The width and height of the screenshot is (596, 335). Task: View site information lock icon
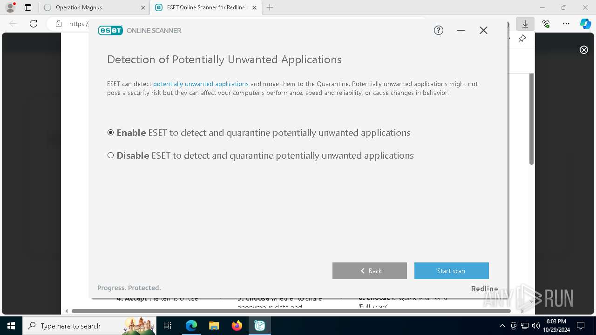59,24
